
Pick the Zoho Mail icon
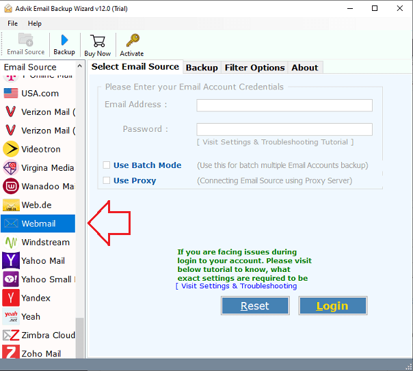coord(11,352)
